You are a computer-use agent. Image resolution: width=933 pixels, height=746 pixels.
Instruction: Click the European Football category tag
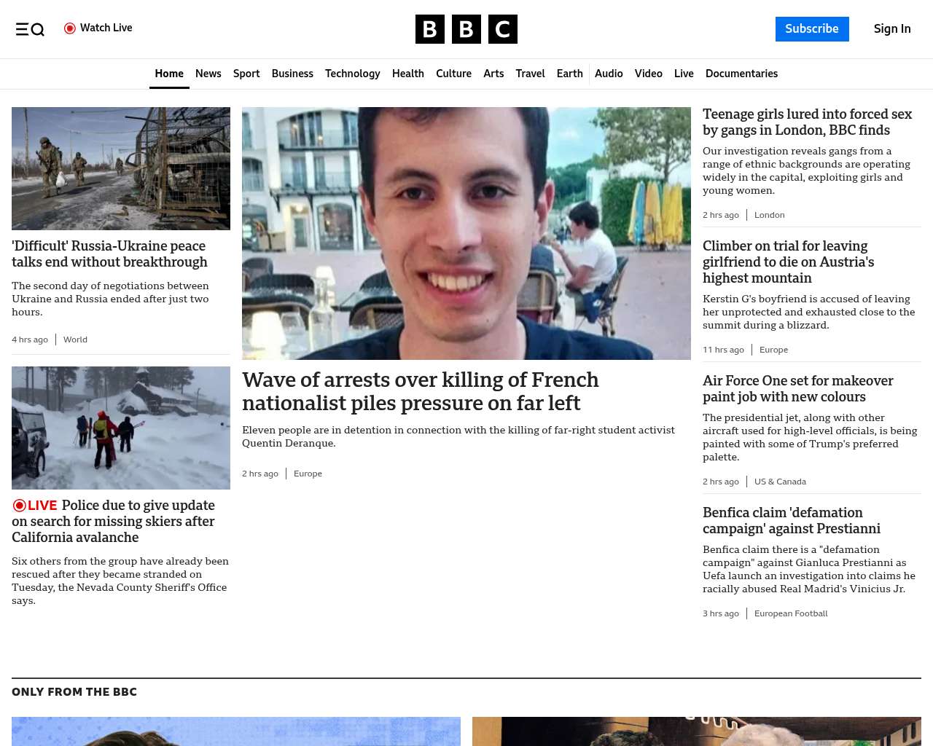click(x=791, y=613)
